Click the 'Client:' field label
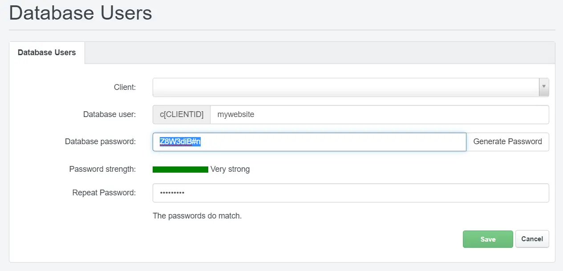The height and width of the screenshot is (271, 563). (x=125, y=87)
